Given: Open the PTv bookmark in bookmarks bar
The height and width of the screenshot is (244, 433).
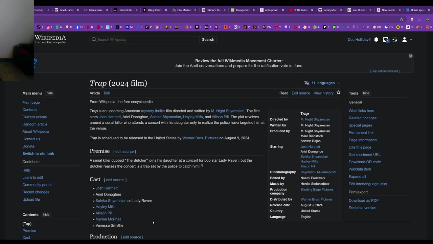Looking at the screenshot, I should 267,27.
